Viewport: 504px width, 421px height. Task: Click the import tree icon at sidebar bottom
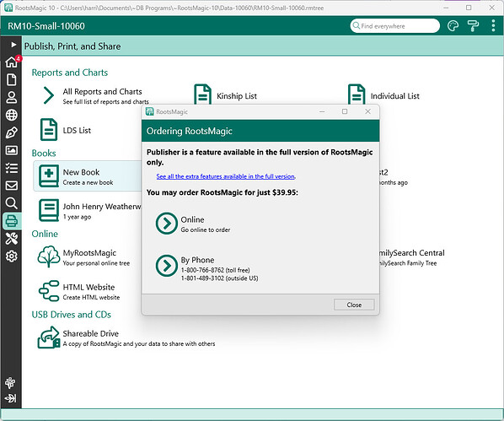[x=10, y=398]
